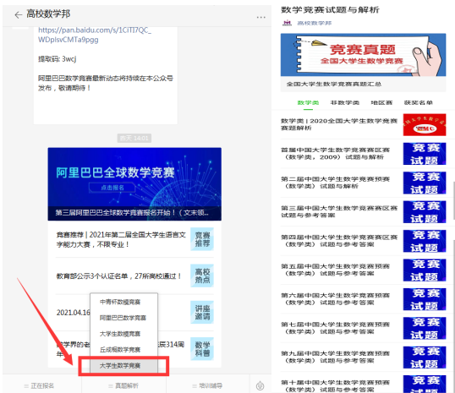Open 第六届中国大学生数学竞赛预赛 entry
This screenshot has width=455, height=393.
tap(335, 298)
